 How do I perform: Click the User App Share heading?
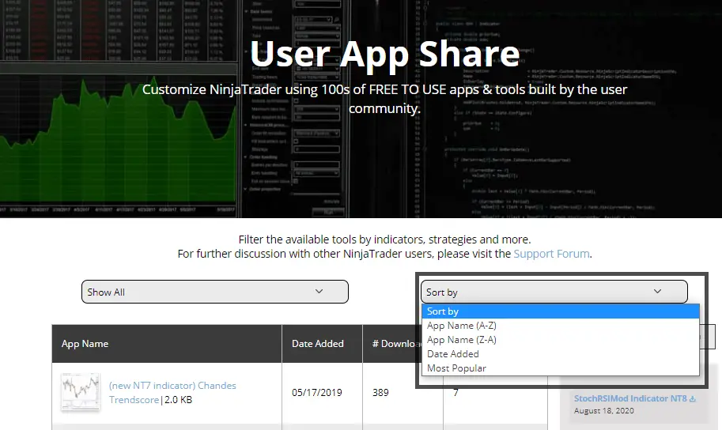coord(384,54)
